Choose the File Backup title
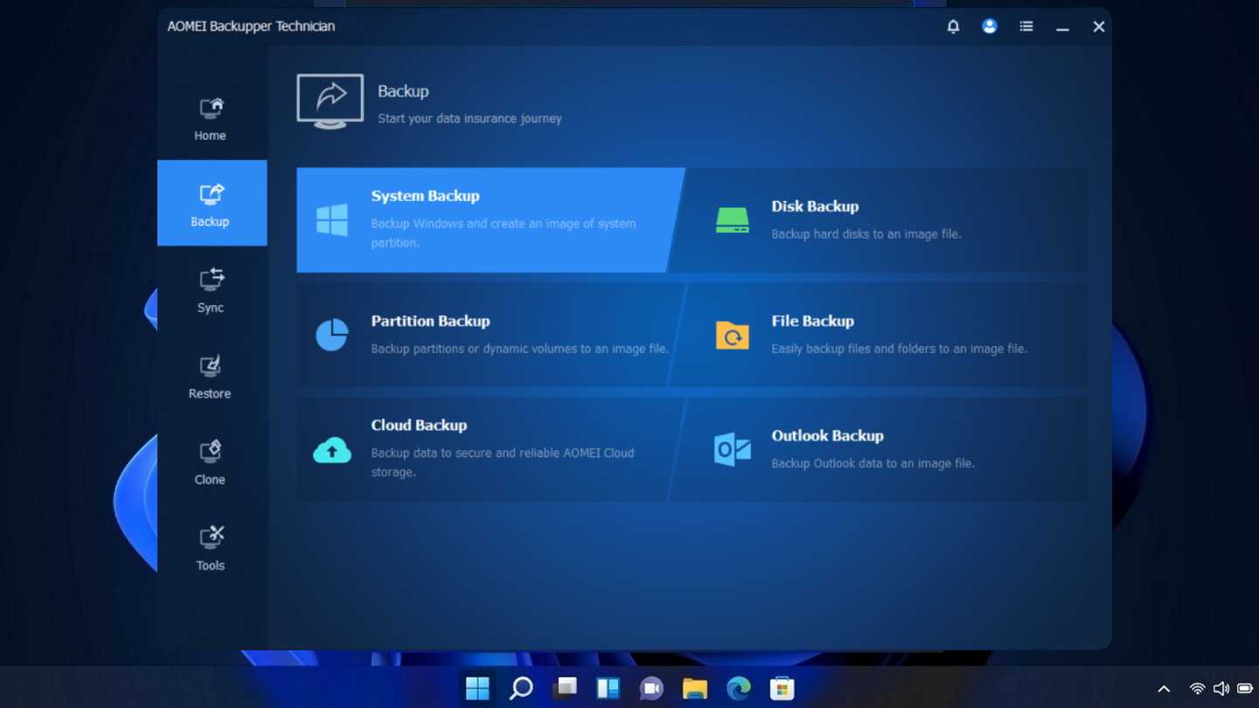This screenshot has height=708, width=1259. 812,321
